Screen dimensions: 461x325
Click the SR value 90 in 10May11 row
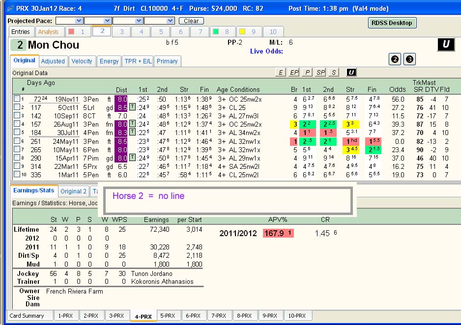(x=420, y=150)
